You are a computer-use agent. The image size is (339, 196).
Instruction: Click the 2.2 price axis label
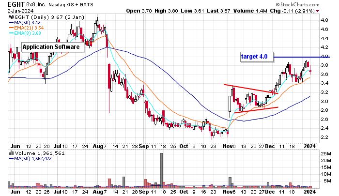click(x=324, y=137)
